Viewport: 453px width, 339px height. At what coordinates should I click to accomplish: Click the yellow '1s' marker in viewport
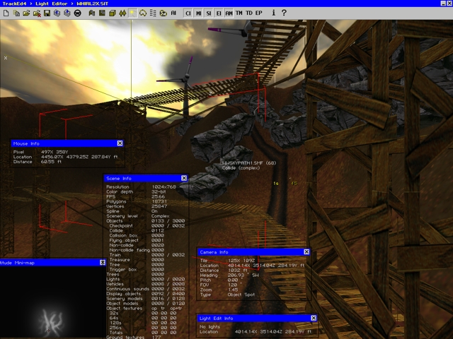coord(276,184)
